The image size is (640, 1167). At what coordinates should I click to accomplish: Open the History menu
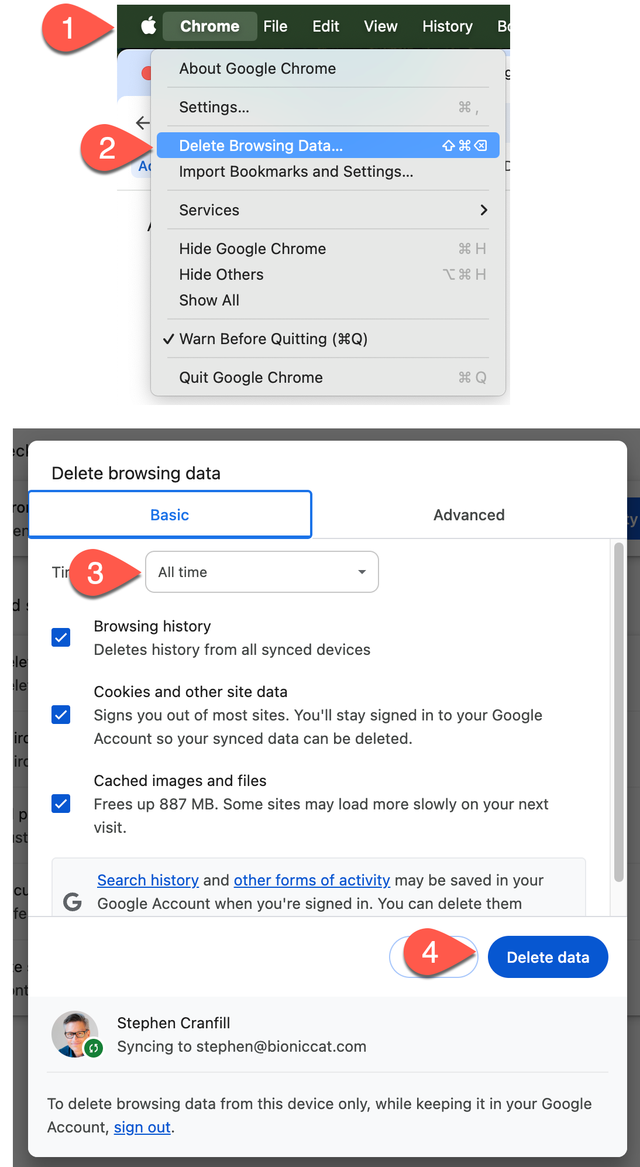click(448, 26)
